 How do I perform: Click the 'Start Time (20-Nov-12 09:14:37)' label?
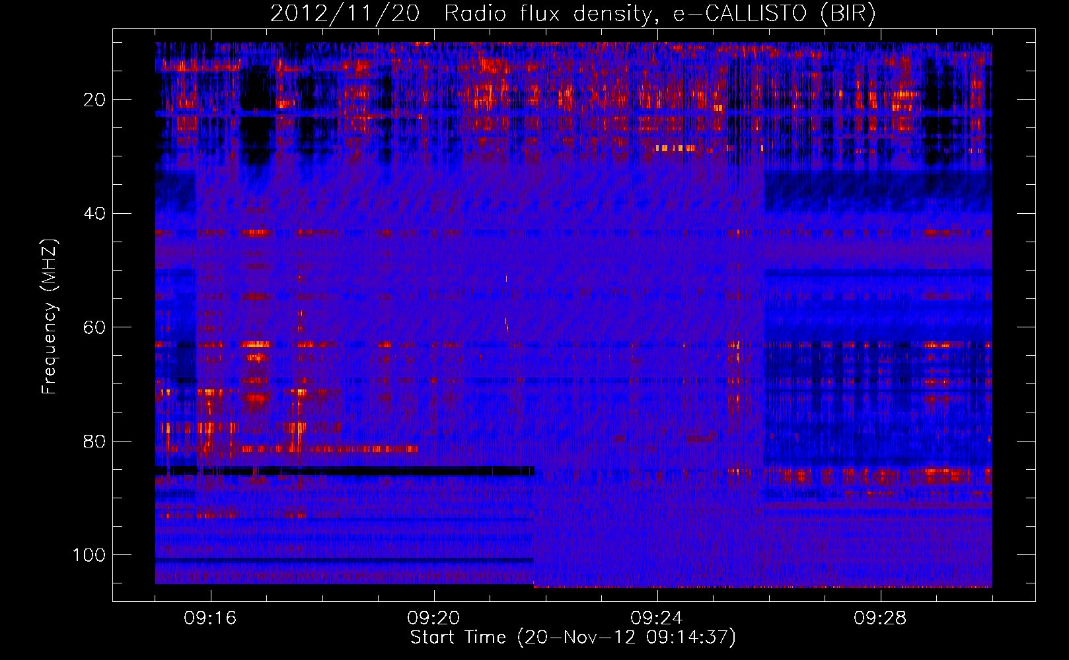(x=573, y=638)
